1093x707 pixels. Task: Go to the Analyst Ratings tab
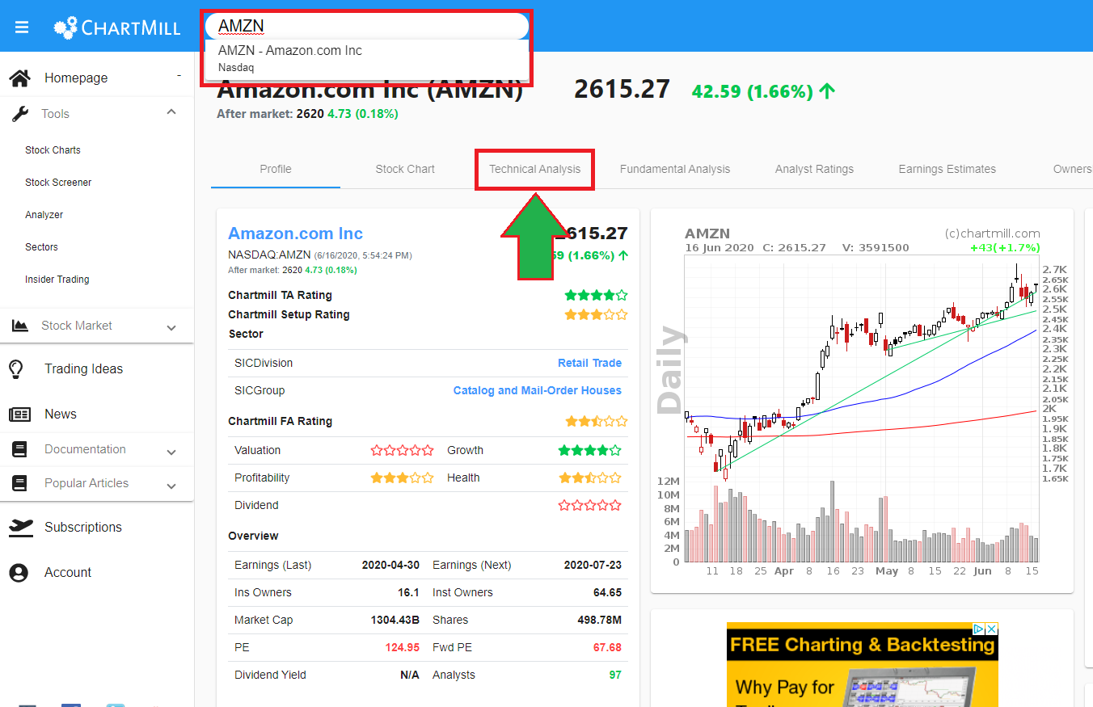[x=814, y=169]
